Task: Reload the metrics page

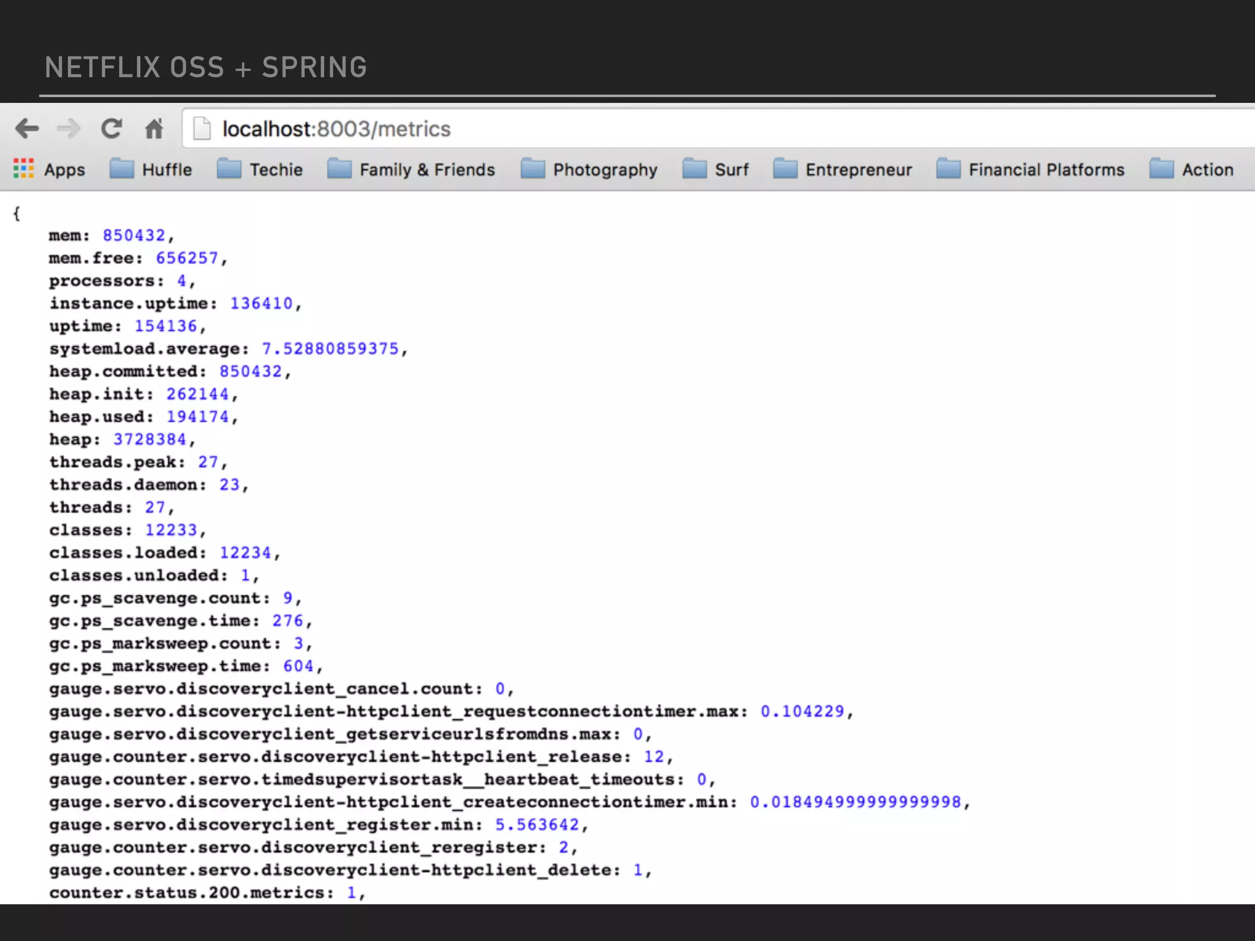Action: point(112,129)
